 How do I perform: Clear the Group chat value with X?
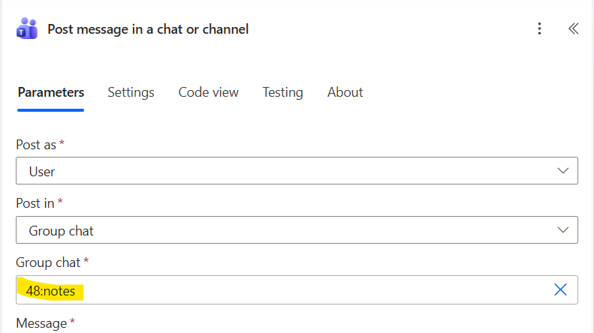560,289
